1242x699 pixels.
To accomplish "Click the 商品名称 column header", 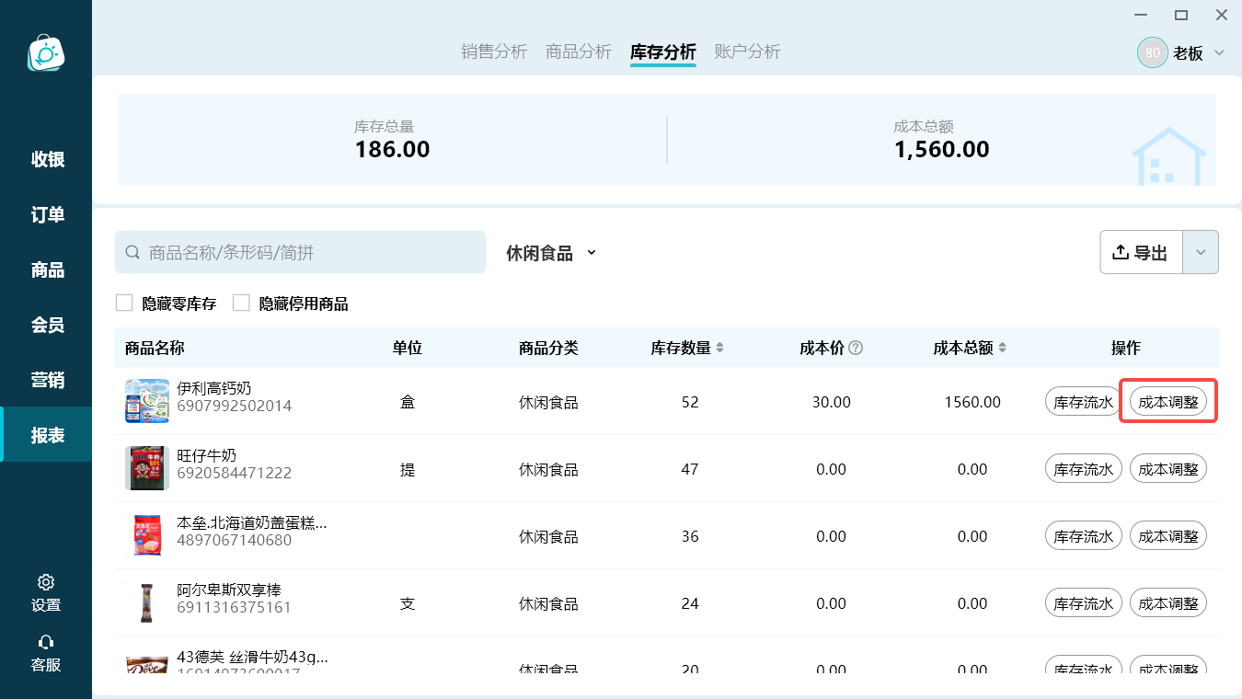I will point(155,348).
